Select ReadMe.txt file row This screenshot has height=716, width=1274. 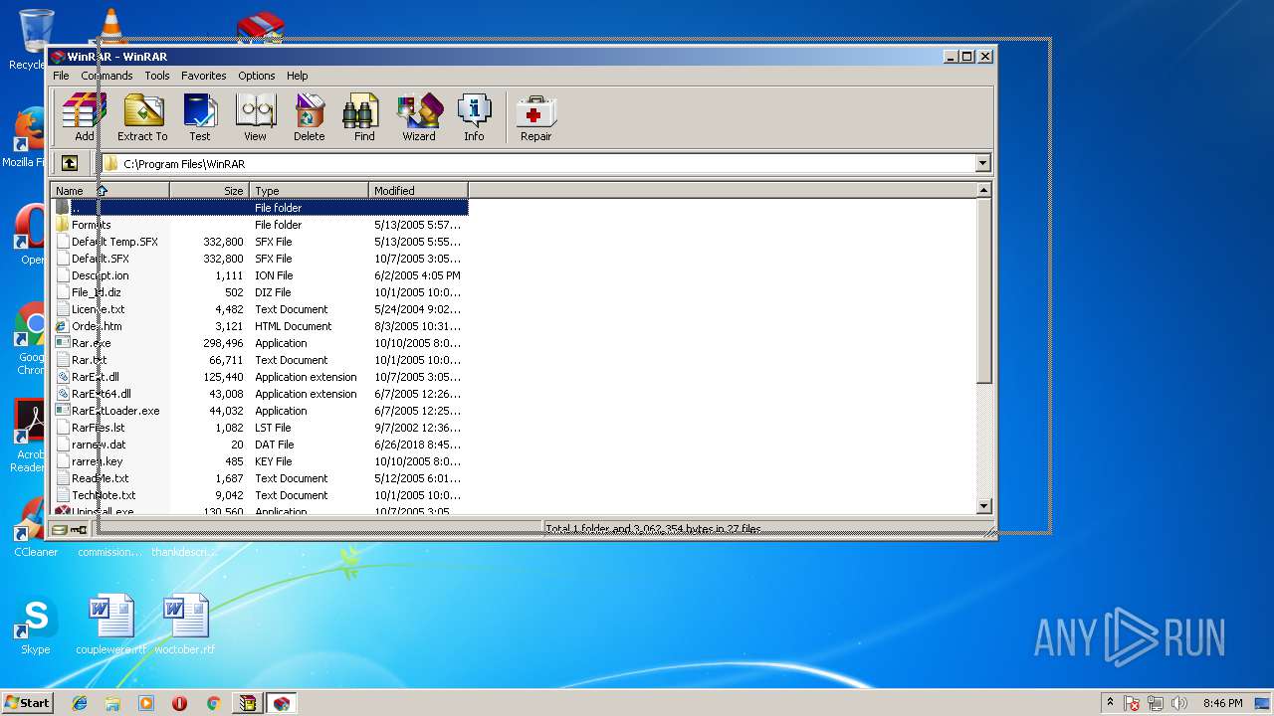[x=260, y=478]
